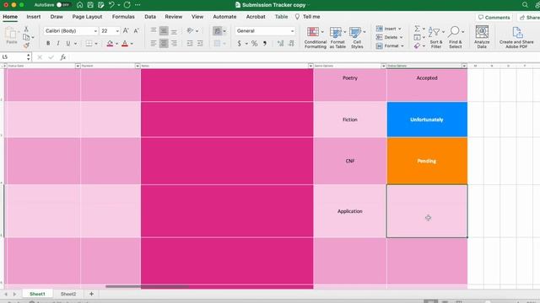Open Find & Select
This screenshot has width=540, height=303.
[456, 37]
